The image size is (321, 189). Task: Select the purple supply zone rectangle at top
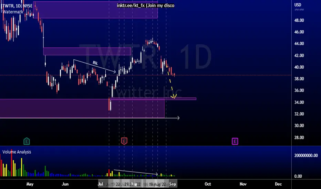pos(95,10)
